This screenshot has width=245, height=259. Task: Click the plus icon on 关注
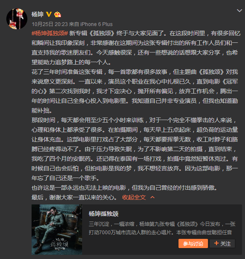216,243
